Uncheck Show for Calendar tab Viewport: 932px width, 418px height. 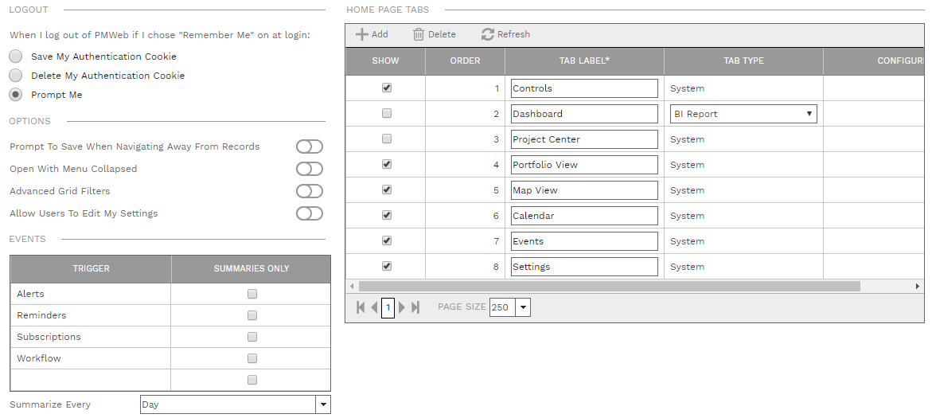point(386,215)
